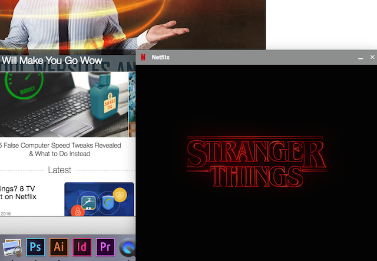Image resolution: width=377 pixels, height=261 pixels.
Task: Click the blue security icons article thumbnail
Action: [99, 199]
